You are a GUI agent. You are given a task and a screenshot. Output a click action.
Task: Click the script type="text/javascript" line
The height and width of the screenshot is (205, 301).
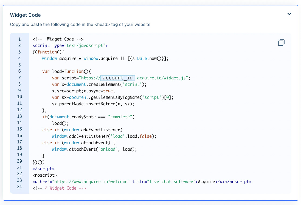pos(70,46)
